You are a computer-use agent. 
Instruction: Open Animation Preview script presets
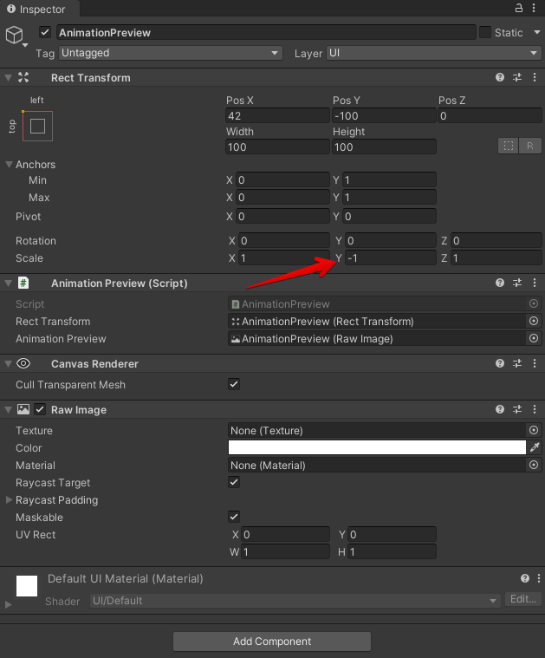(517, 283)
